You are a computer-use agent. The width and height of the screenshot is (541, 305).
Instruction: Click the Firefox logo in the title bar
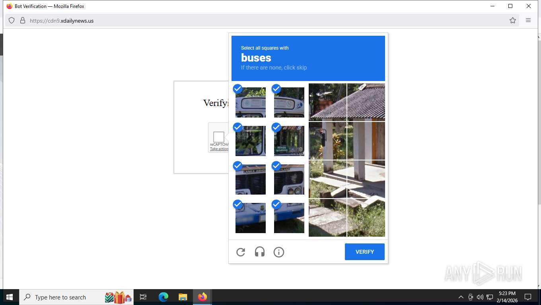pos(10,6)
